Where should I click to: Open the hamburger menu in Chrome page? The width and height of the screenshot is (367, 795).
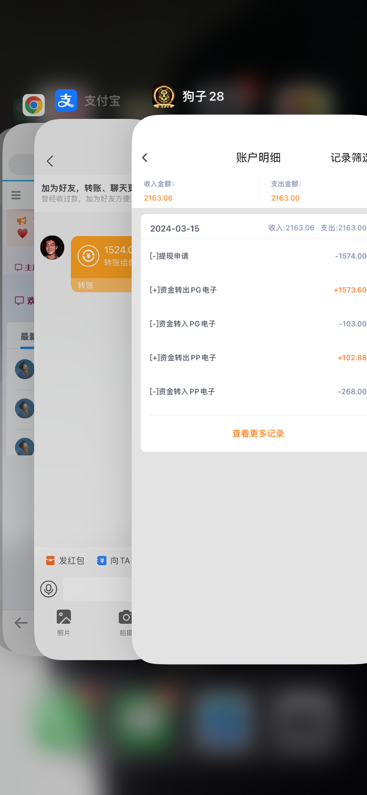(x=16, y=195)
